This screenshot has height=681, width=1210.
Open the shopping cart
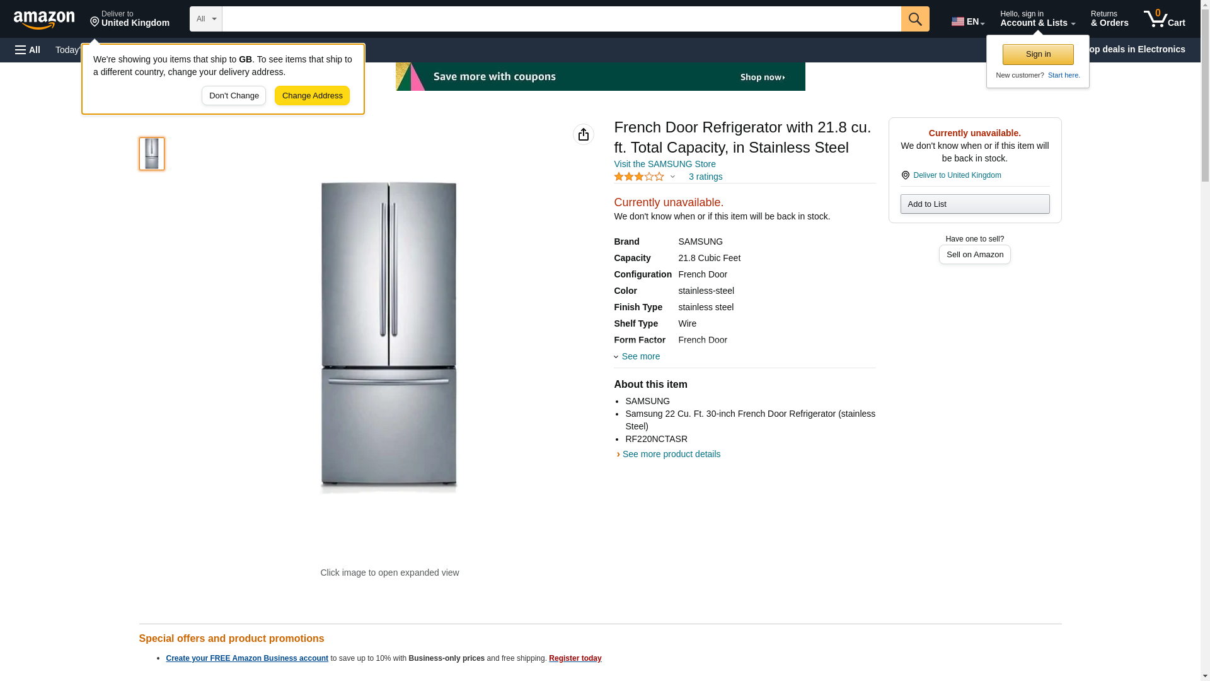click(1164, 19)
